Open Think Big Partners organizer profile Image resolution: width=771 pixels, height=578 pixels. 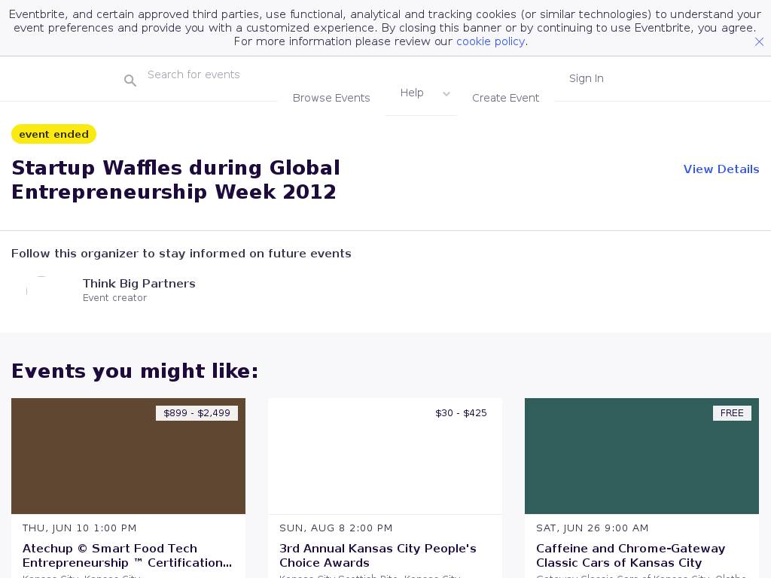click(139, 284)
